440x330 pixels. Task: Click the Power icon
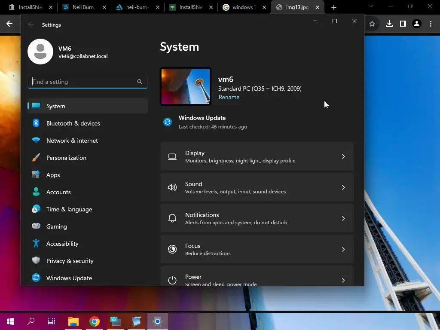point(172,280)
